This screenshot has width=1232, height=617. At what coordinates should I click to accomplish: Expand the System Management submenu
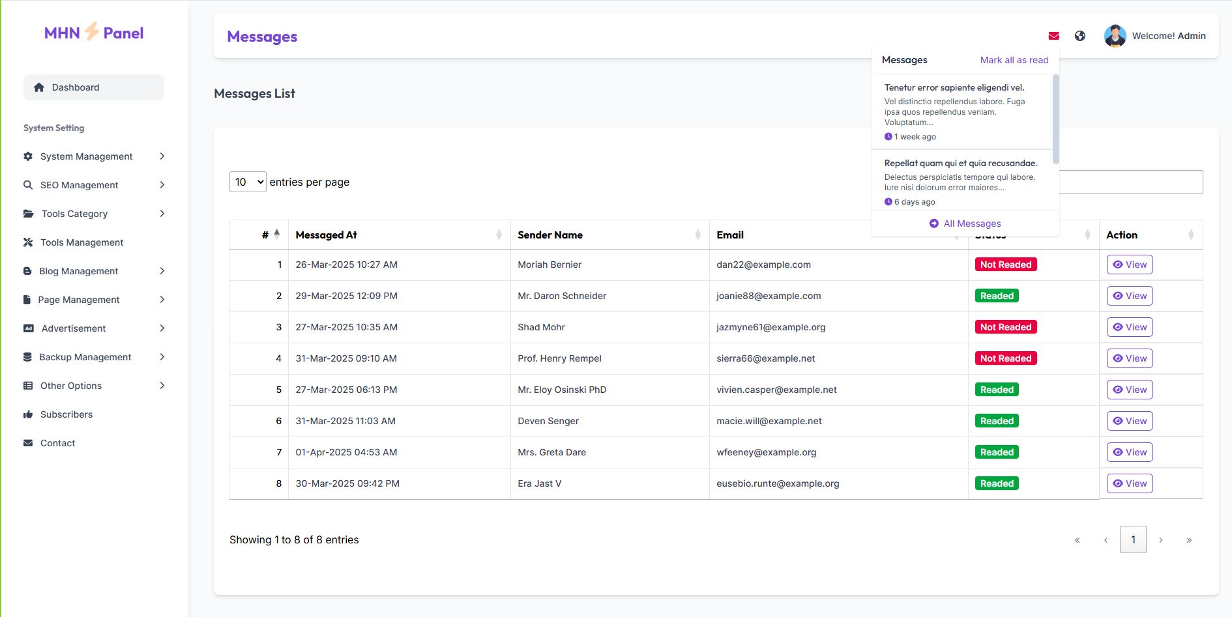tap(162, 156)
